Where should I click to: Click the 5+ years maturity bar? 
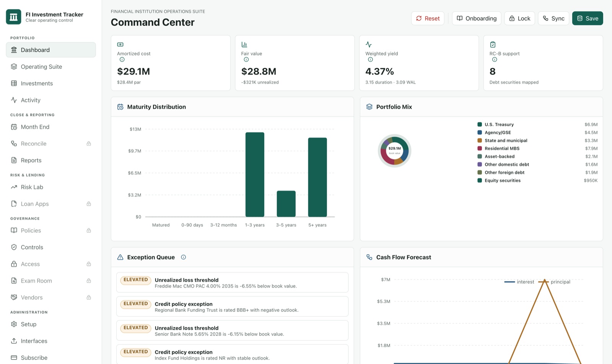pos(317,177)
